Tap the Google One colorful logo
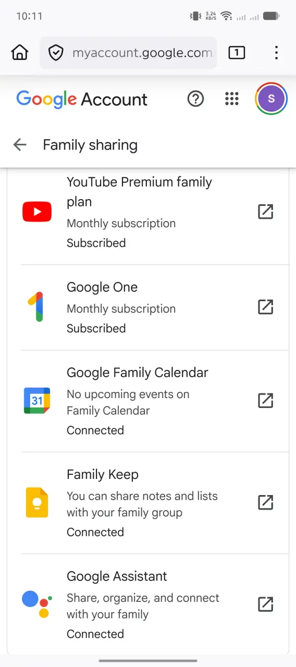 point(36,307)
